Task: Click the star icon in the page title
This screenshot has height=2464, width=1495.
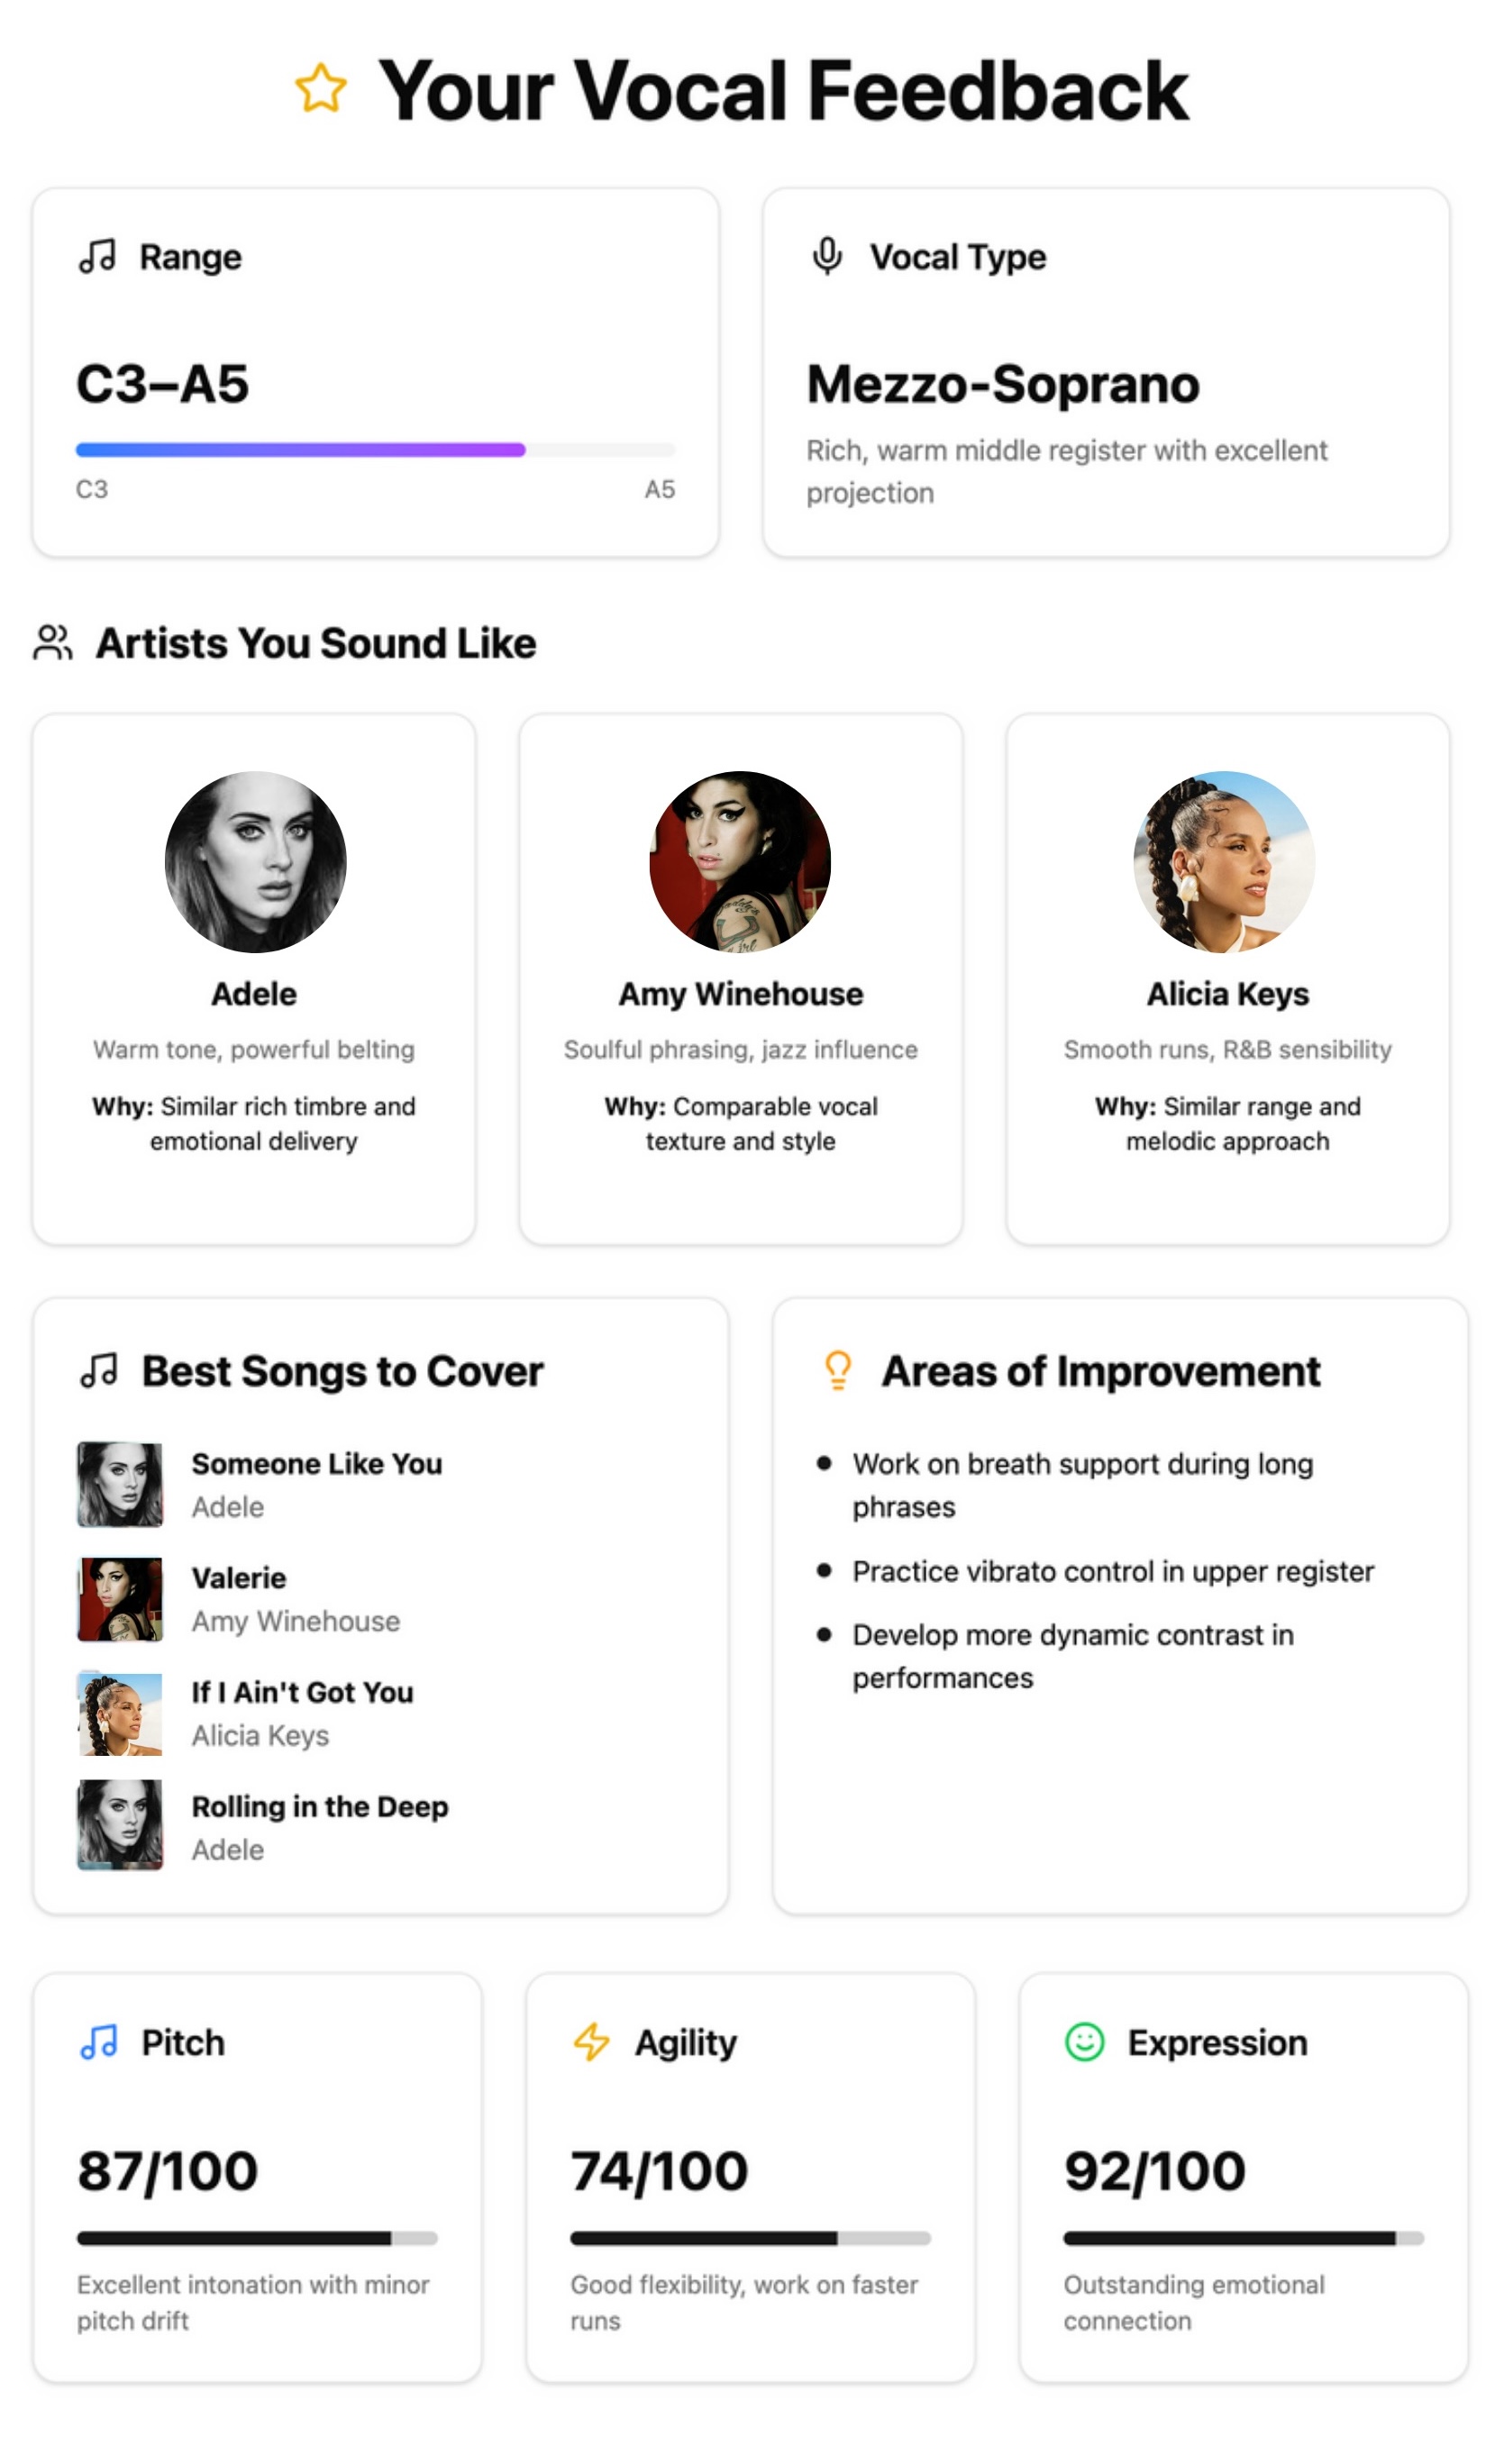Action: [318, 90]
